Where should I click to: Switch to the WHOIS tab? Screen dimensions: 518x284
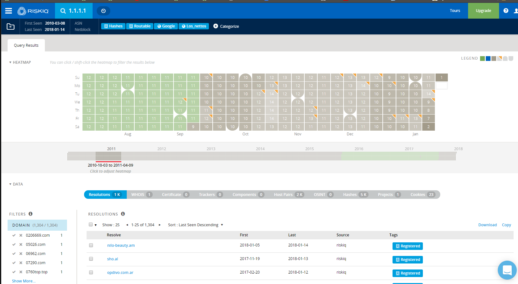coord(140,195)
